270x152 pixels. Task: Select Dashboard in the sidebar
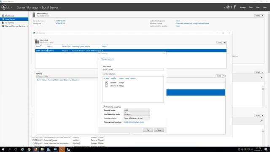[10, 16]
